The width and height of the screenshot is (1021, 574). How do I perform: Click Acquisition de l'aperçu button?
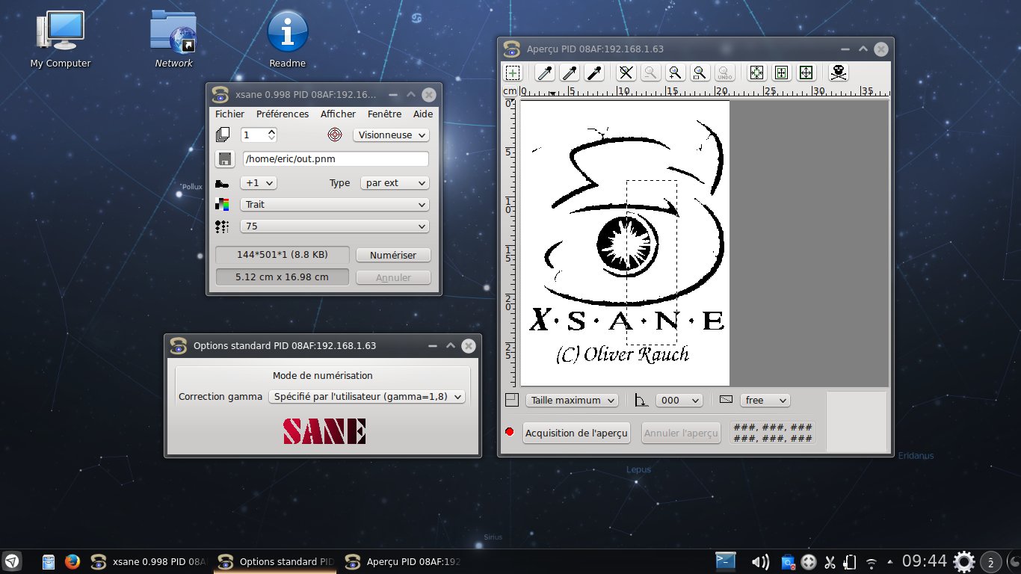(576, 433)
